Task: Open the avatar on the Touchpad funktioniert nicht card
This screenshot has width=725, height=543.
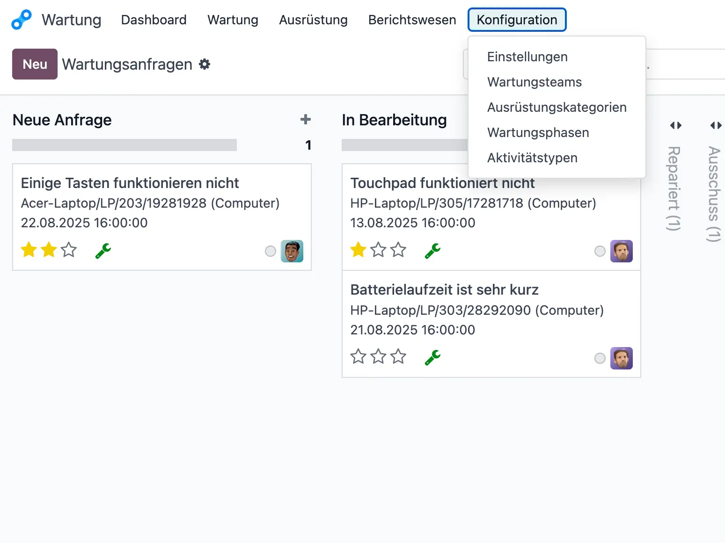Action: (622, 251)
